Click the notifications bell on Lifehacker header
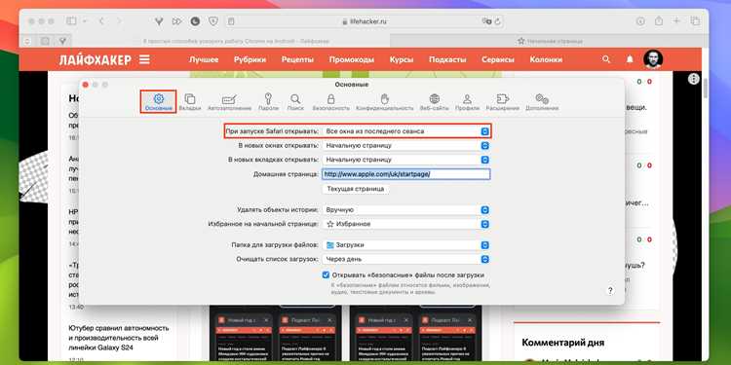This screenshot has height=365, width=731. (x=630, y=59)
